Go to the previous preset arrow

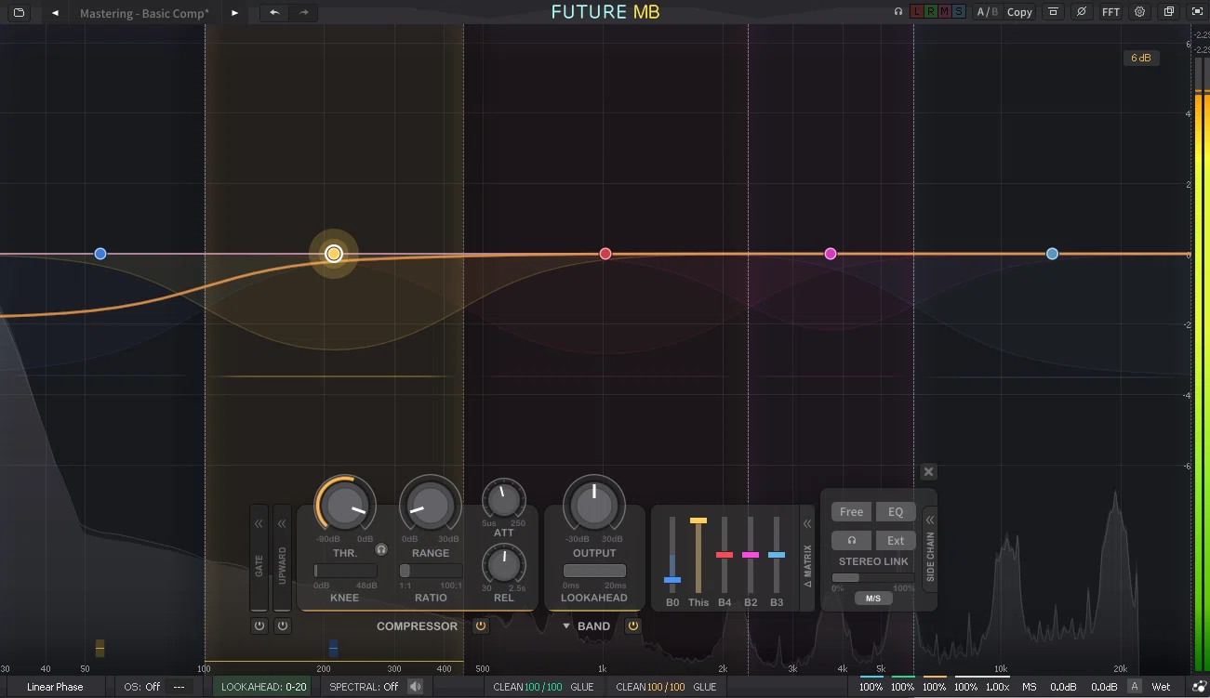56,13
